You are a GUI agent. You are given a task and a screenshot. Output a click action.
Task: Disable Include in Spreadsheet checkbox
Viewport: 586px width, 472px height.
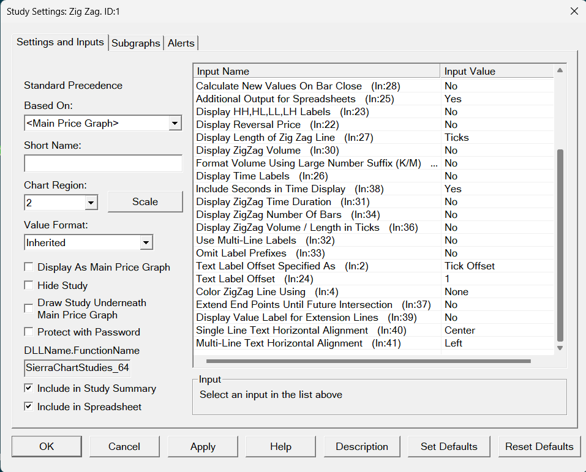[x=29, y=406]
